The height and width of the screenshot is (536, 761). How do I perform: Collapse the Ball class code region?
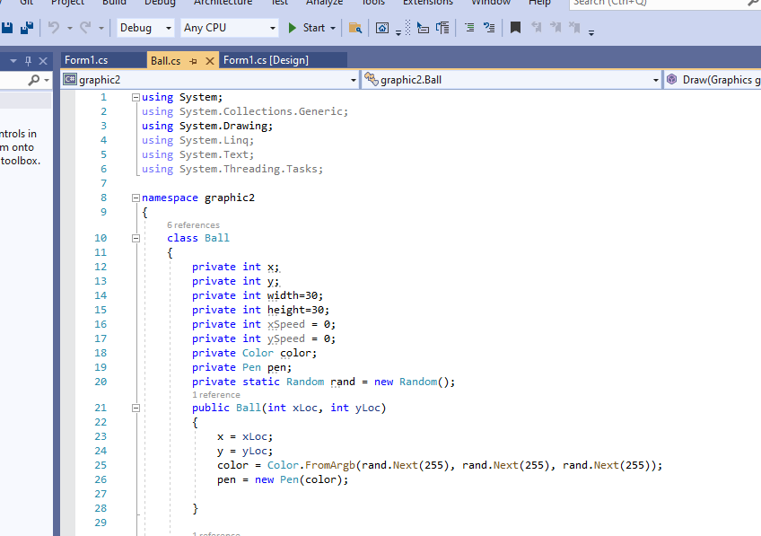tap(136, 237)
